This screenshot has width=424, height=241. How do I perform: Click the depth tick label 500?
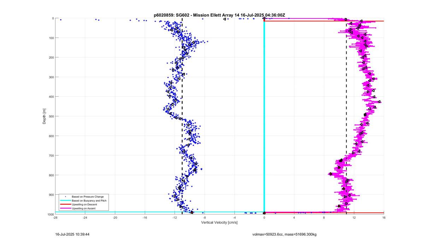pyautogui.click(x=51, y=116)
